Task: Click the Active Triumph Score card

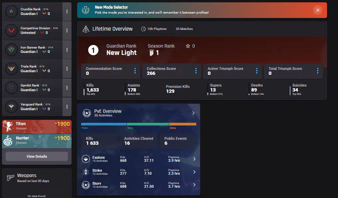Action: (232, 71)
